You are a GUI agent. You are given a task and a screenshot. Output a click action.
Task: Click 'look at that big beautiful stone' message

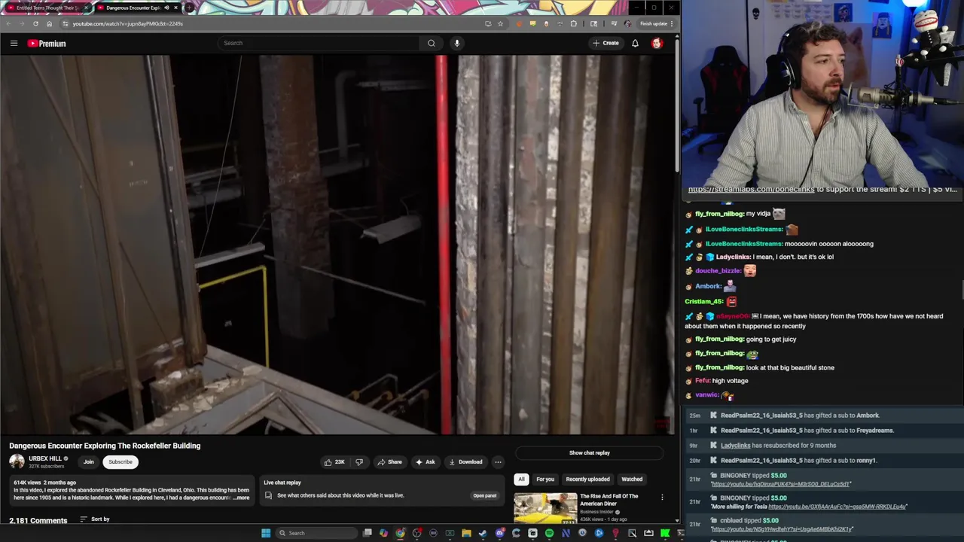pos(790,367)
